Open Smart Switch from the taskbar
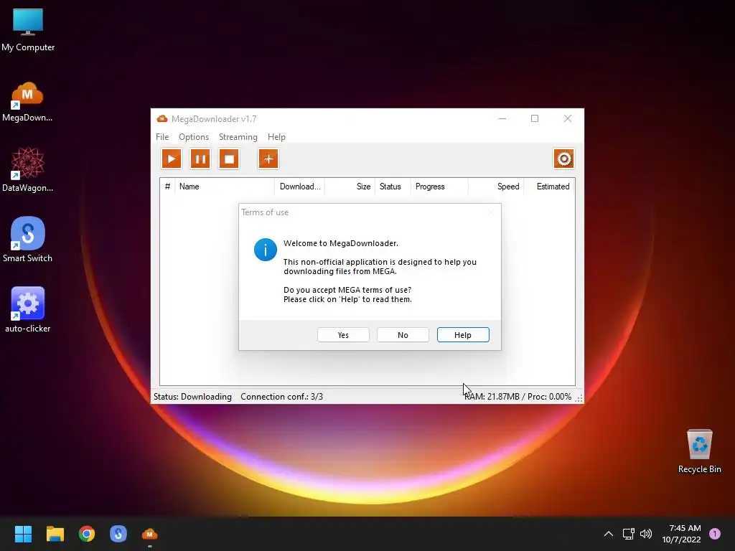The image size is (735, 551). click(x=118, y=534)
